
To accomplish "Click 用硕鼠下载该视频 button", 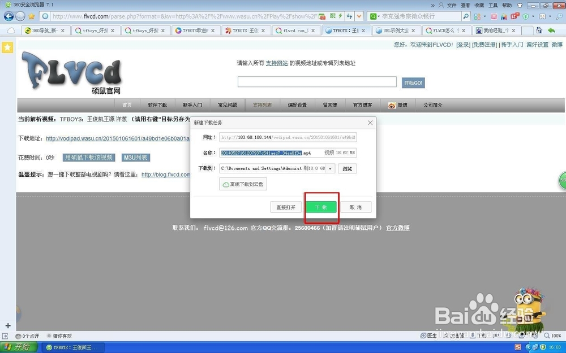I will [89, 158].
